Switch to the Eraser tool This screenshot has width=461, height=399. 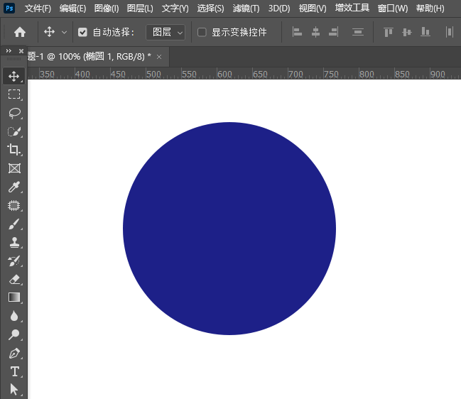point(13,279)
